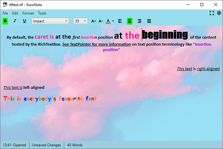Click the KuroNote app icon in title bar
The width and height of the screenshot is (223, 149).
[x=5, y=4]
